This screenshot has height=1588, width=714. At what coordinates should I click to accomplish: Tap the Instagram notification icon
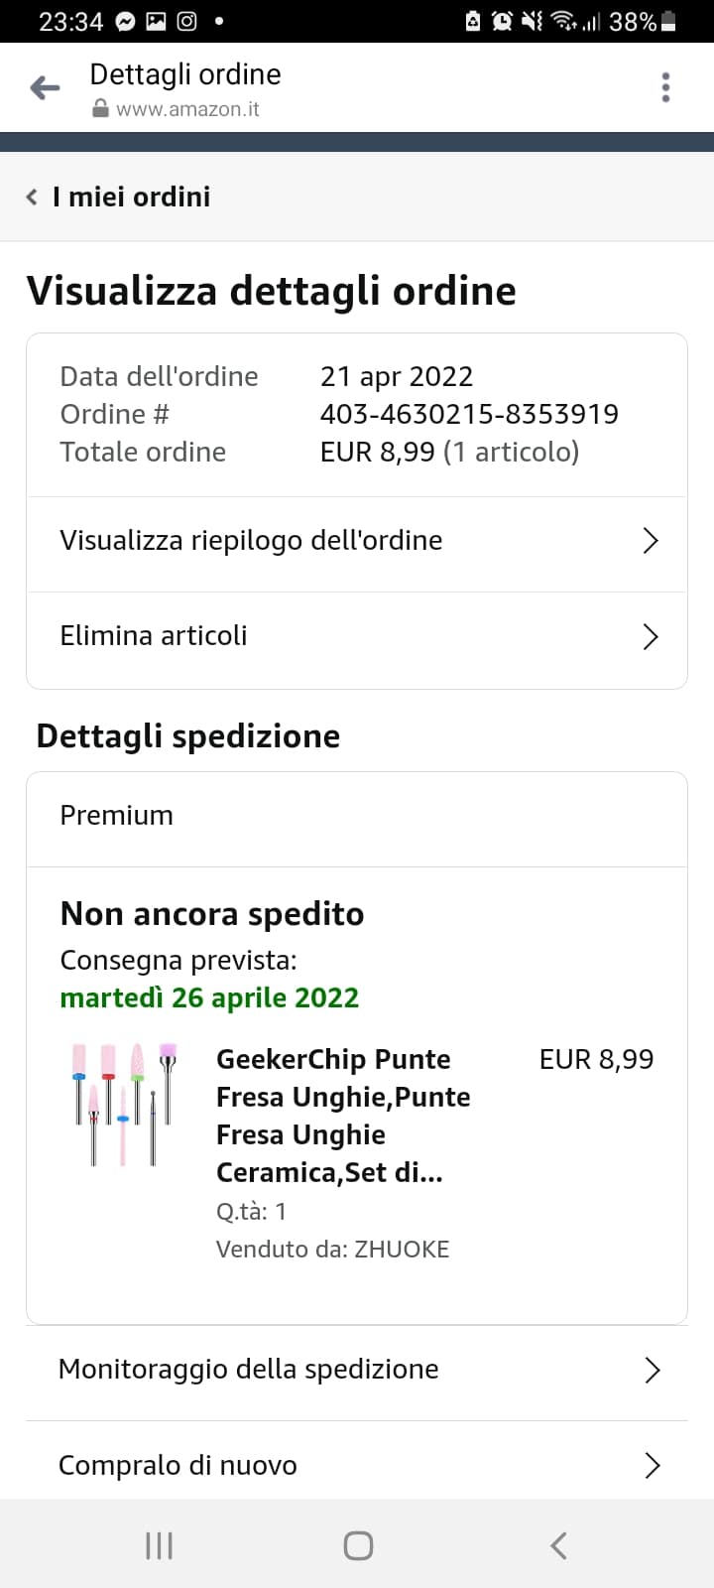[186, 21]
